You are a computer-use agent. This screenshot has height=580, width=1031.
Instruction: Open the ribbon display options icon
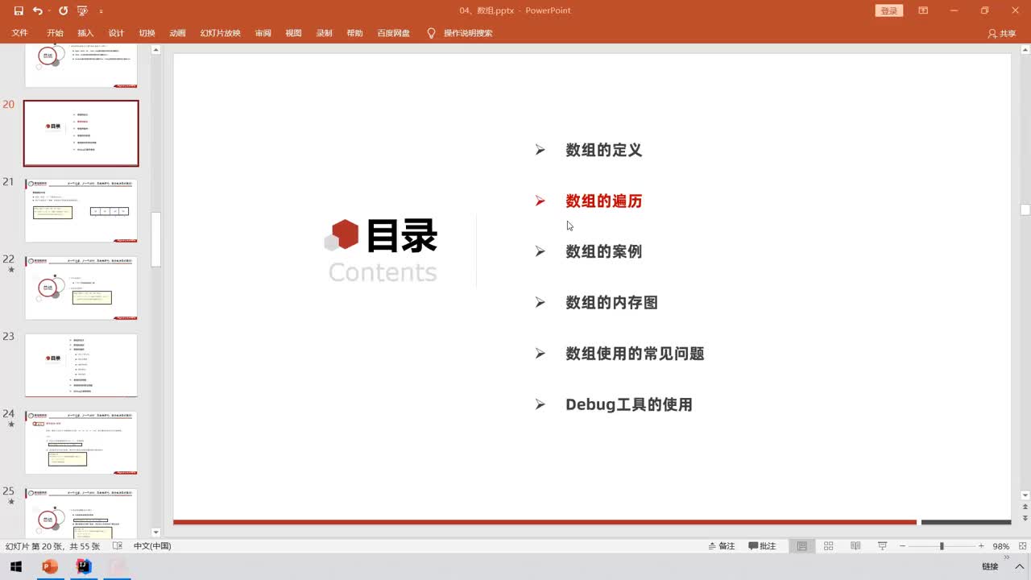click(923, 10)
